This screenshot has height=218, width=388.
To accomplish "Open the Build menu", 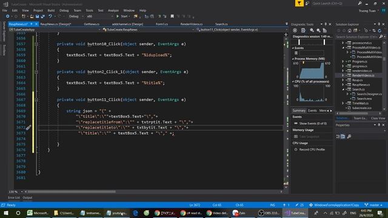I will click(51, 10).
